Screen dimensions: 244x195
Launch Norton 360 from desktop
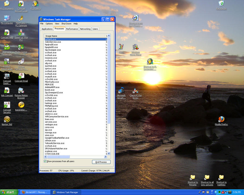point(7,121)
